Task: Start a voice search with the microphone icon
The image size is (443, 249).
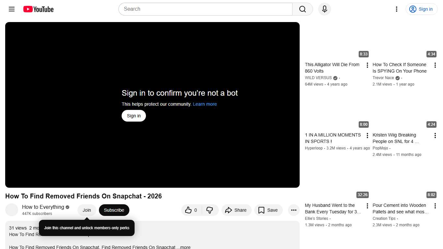Action: (324, 9)
